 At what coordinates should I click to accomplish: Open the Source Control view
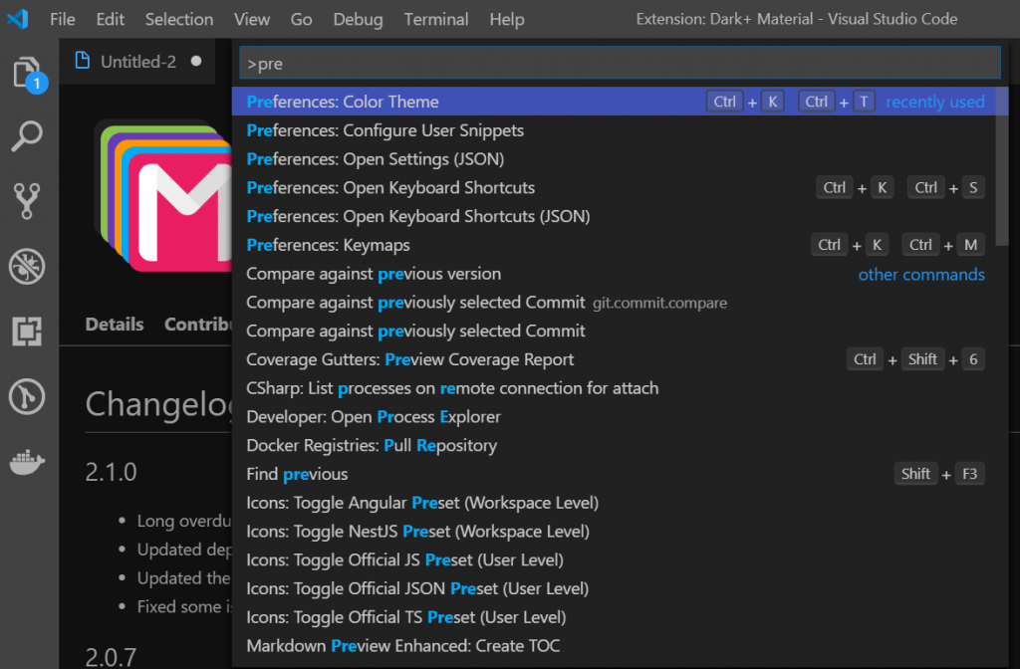(27, 202)
